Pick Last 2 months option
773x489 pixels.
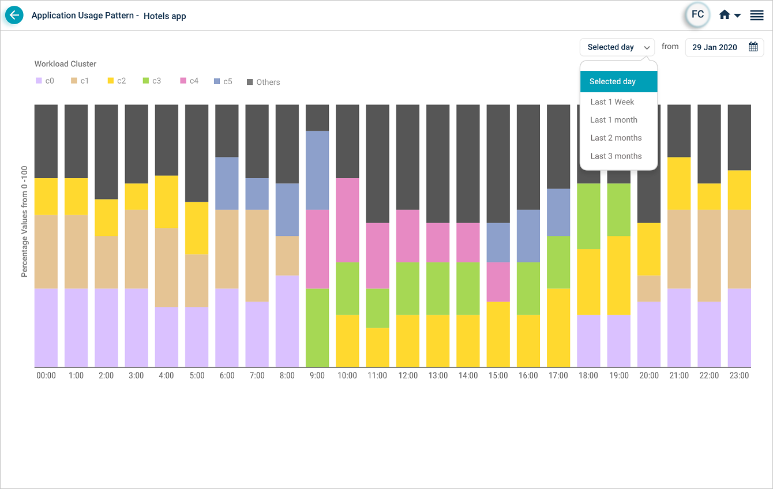click(616, 138)
